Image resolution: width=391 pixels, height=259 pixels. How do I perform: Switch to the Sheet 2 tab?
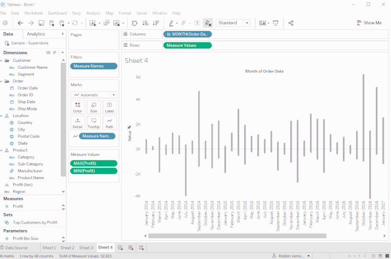(67, 248)
